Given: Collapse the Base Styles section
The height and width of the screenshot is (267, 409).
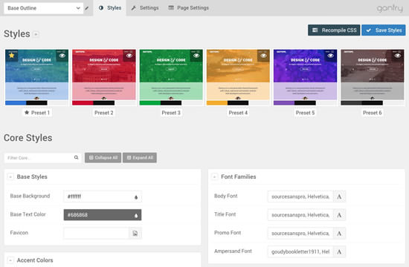Looking at the screenshot, I should [x=10, y=177].
